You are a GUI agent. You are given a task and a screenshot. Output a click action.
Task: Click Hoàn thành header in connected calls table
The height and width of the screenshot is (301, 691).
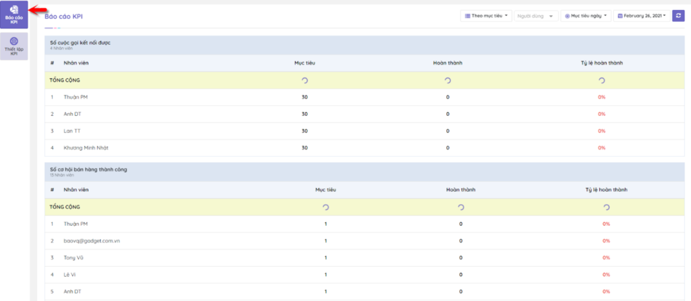pos(448,63)
